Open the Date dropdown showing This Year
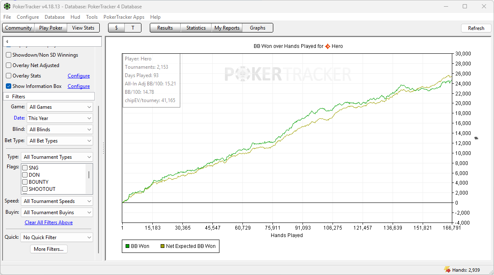Screen dimensions: 494x275 [60, 118]
